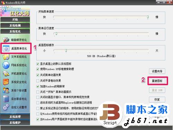
Task: Click the 设置向导 button
Action: 157,71
